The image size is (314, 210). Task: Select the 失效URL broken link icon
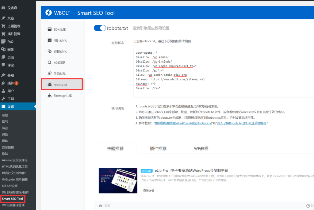[50, 74]
